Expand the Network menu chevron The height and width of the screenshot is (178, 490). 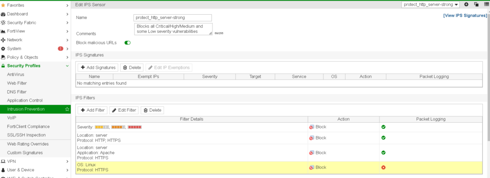67,40
